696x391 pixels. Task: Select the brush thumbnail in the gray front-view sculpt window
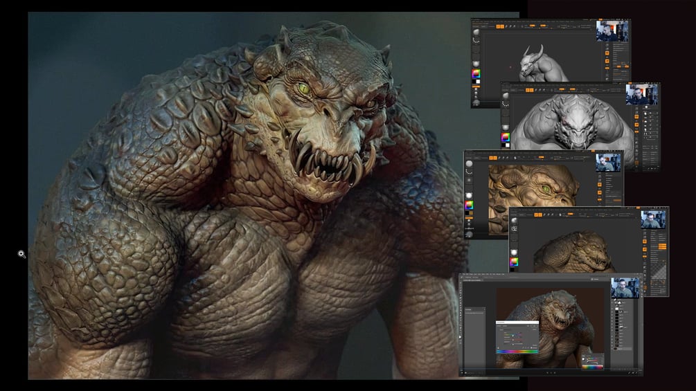point(505,96)
